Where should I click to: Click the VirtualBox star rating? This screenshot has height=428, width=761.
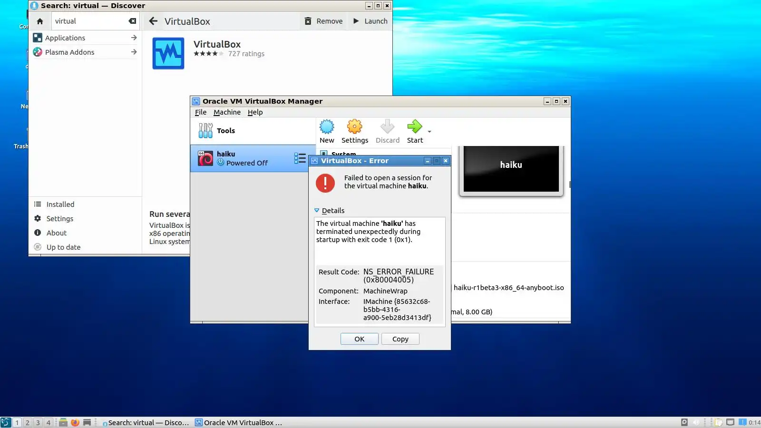[209, 54]
